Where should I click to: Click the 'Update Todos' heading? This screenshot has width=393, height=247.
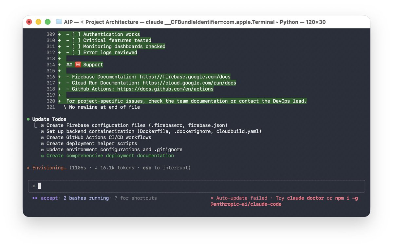point(49,119)
